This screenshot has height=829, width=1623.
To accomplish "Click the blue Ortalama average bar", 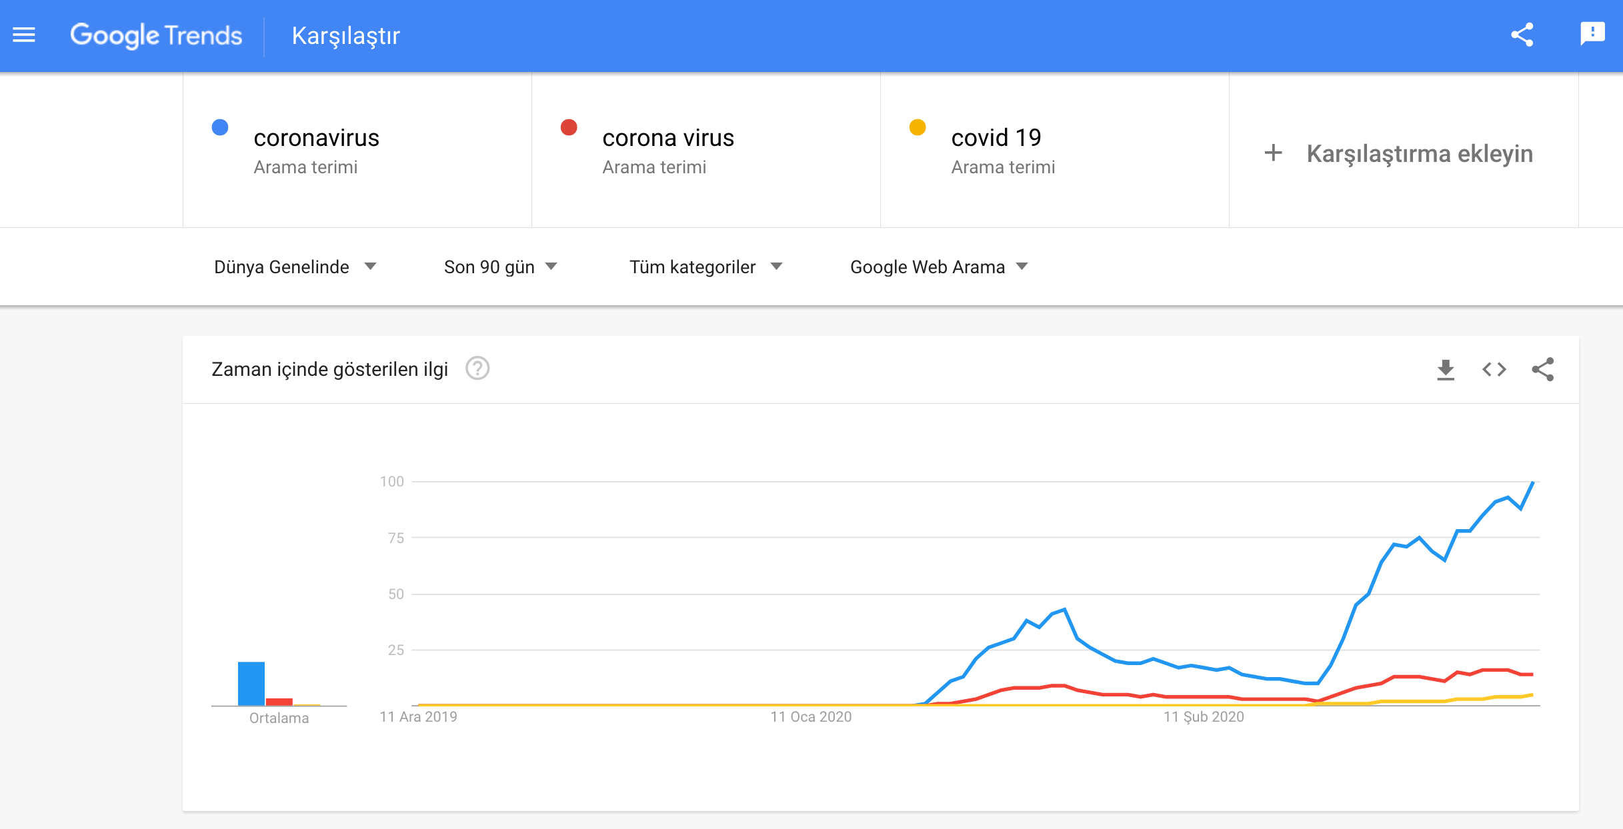I will pyautogui.click(x=251, y=682).
